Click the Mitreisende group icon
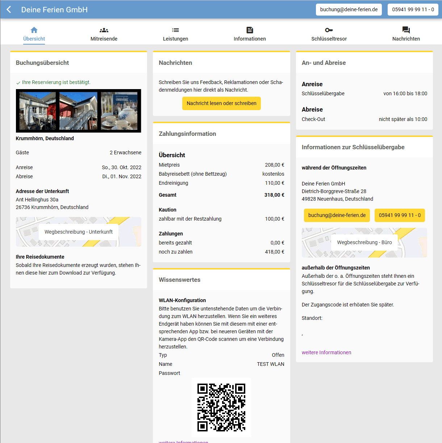Screen dimensions: 442x443 (104, 30)
